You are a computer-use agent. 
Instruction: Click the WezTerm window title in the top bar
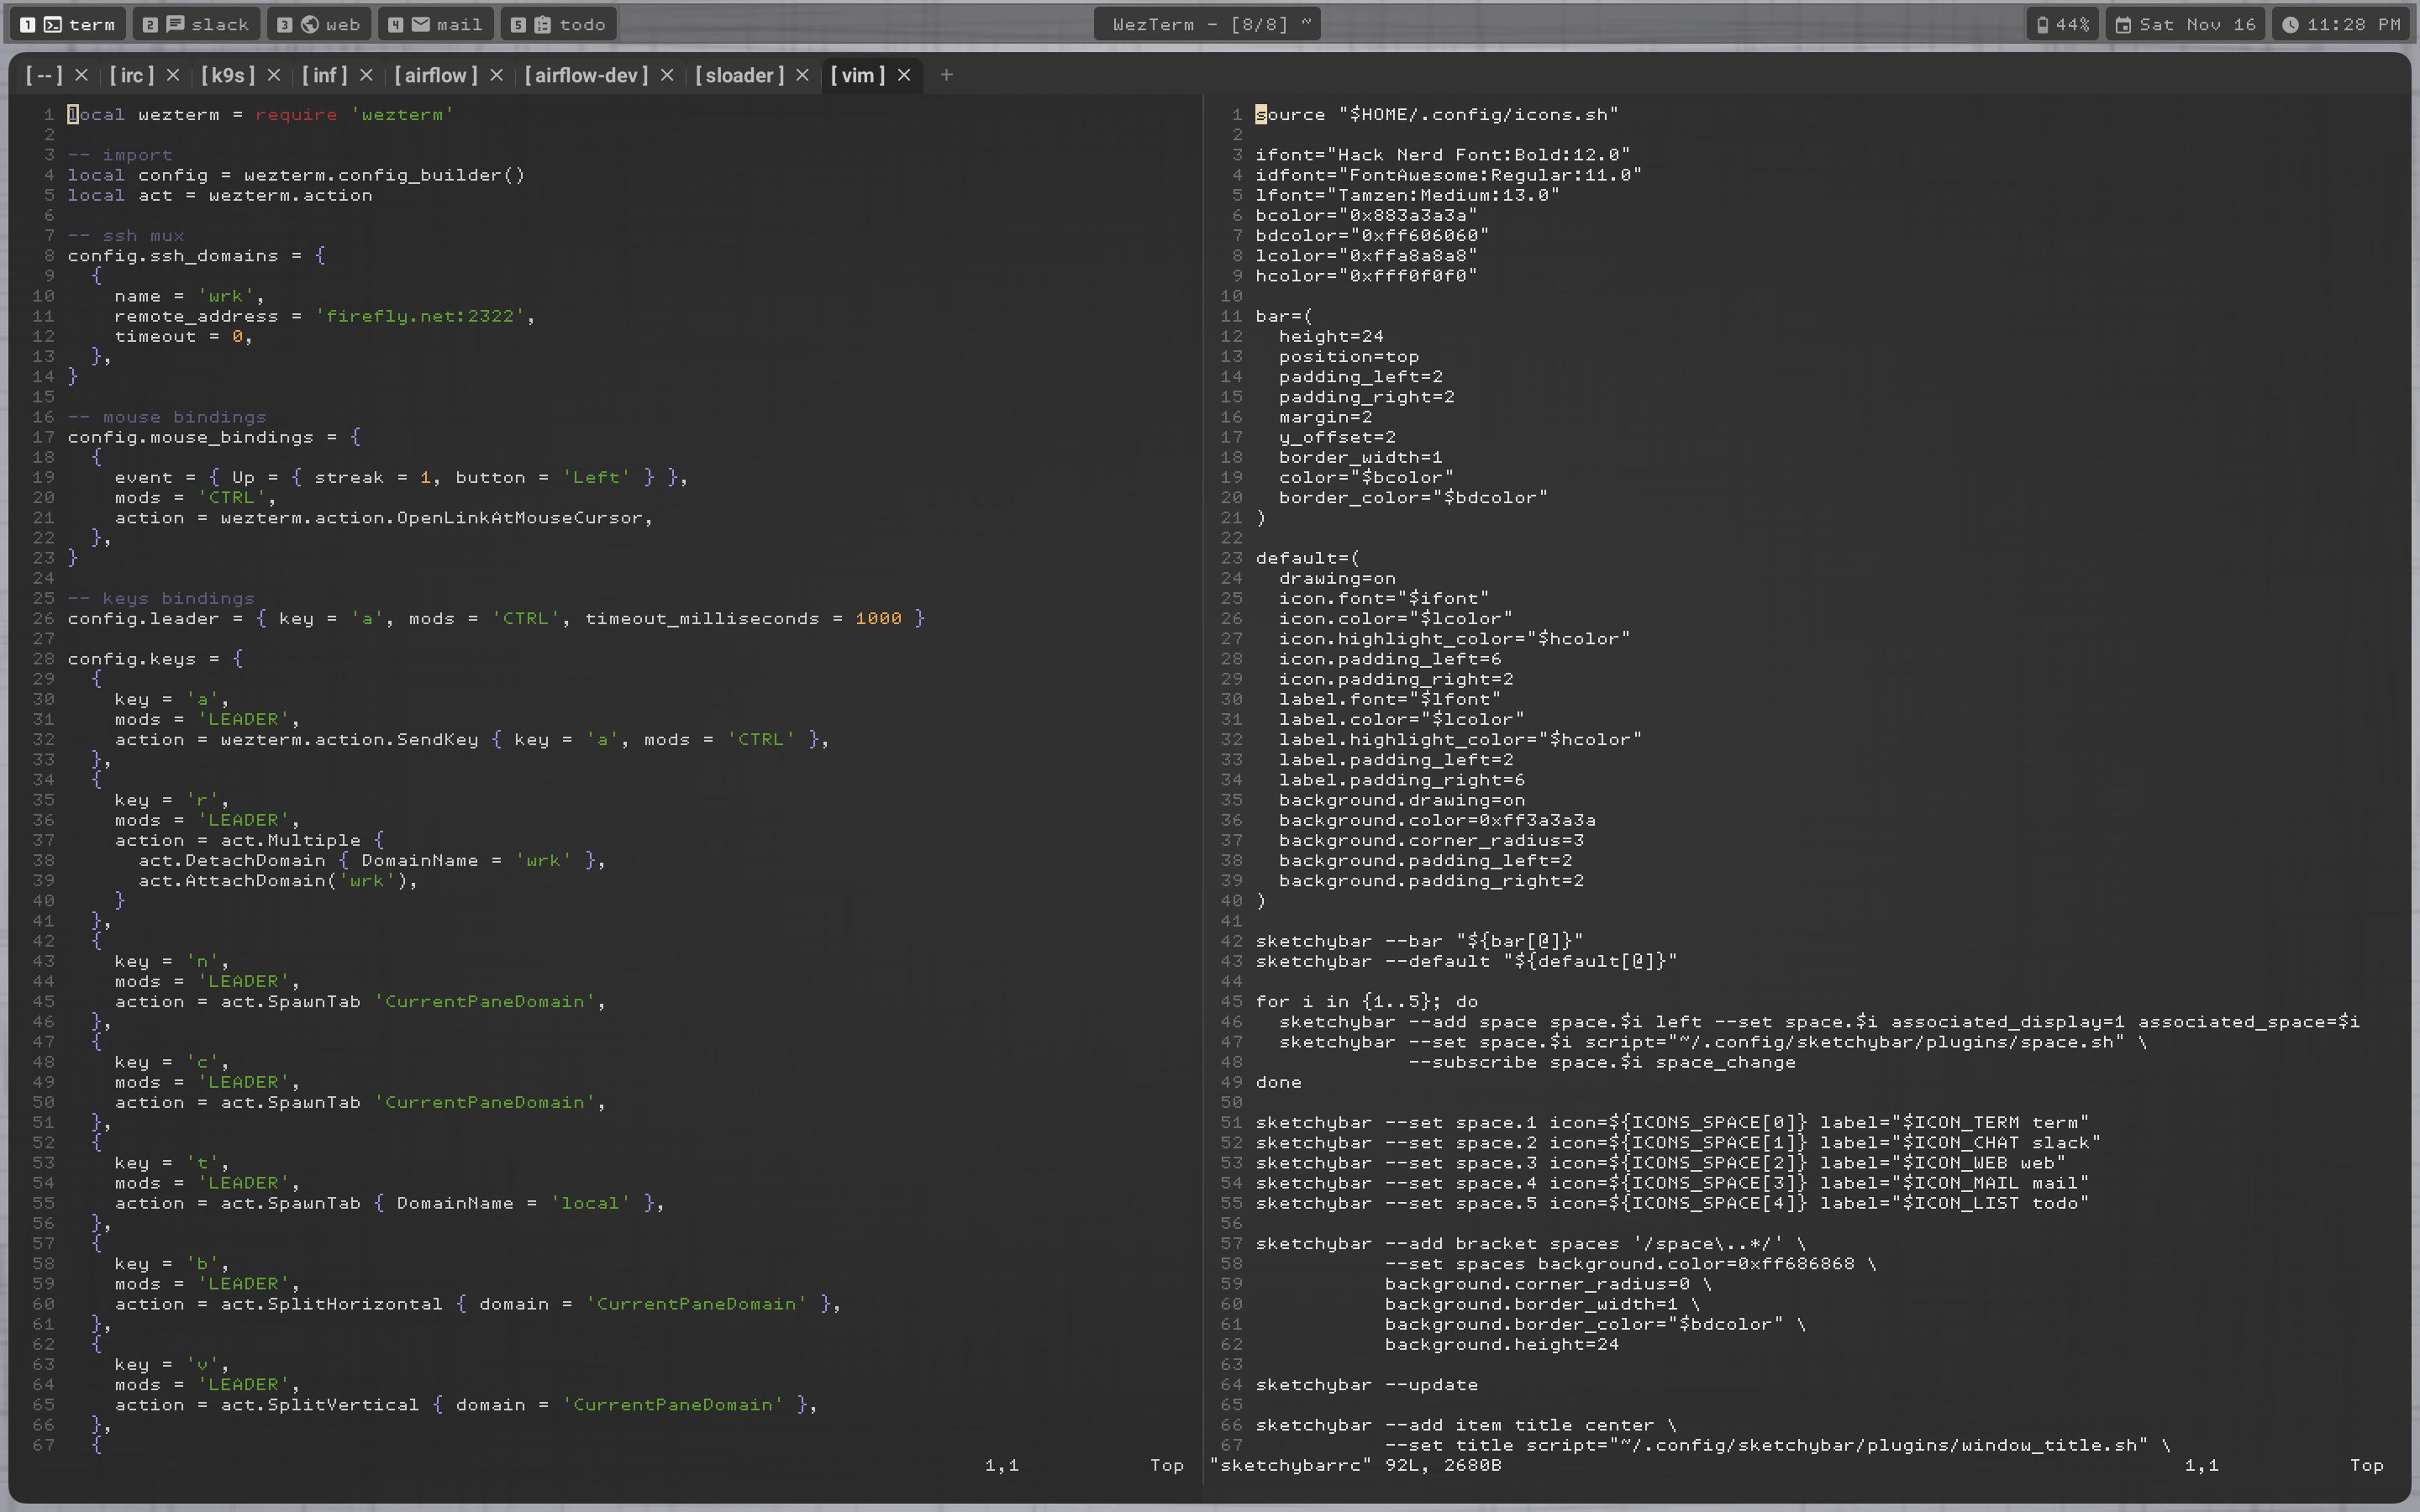click(1207, 24)
